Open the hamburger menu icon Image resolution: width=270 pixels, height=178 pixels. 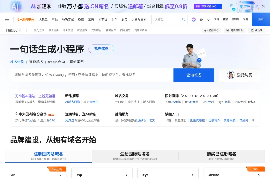coord(7,19)
